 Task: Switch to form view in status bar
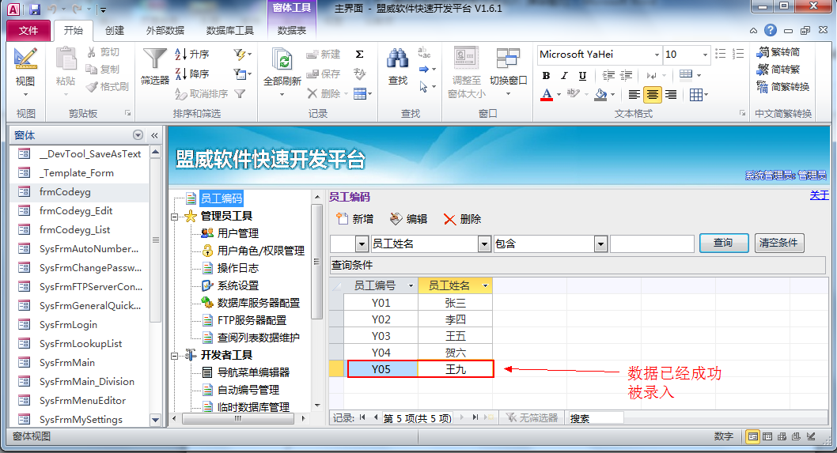(752, 436)
